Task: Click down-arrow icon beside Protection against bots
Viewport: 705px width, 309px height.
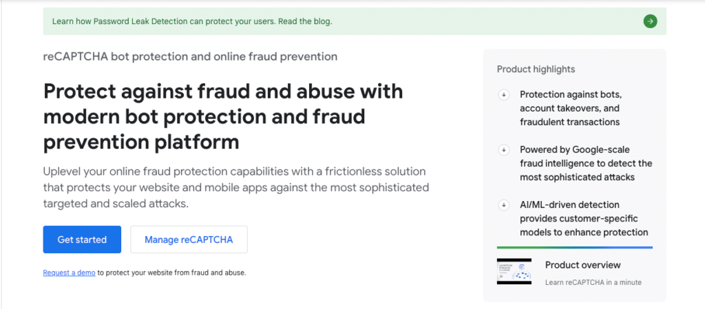Action: point(504,95)
